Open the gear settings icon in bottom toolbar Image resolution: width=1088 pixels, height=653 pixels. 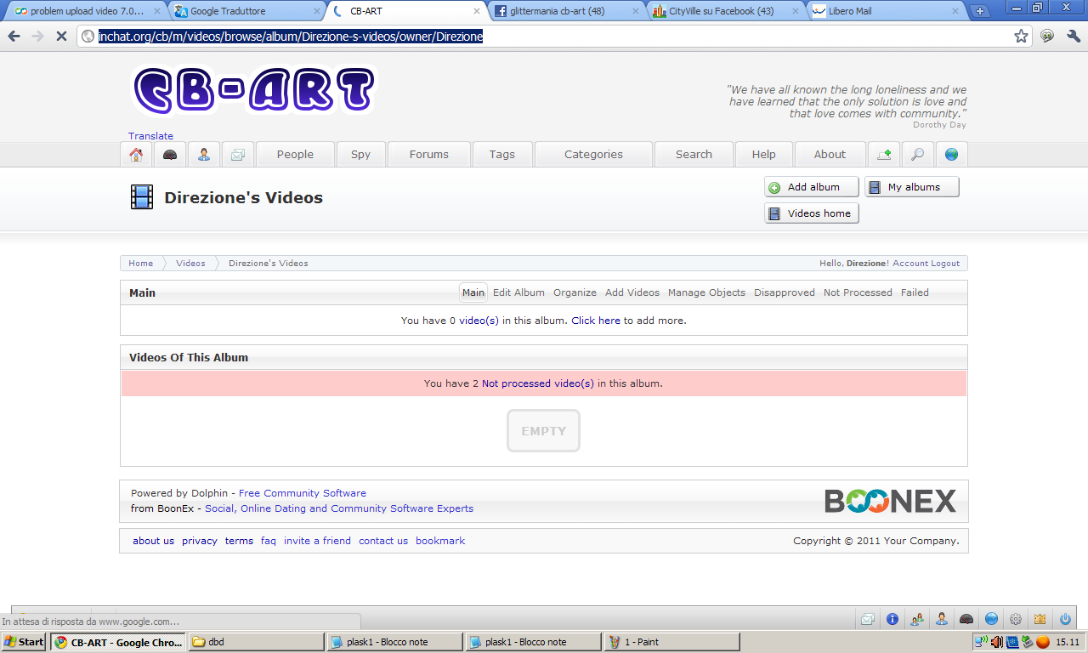tap(1016, 619)
